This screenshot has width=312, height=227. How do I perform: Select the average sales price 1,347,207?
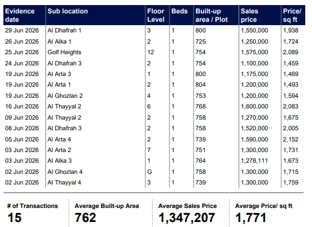coord(187,217)
